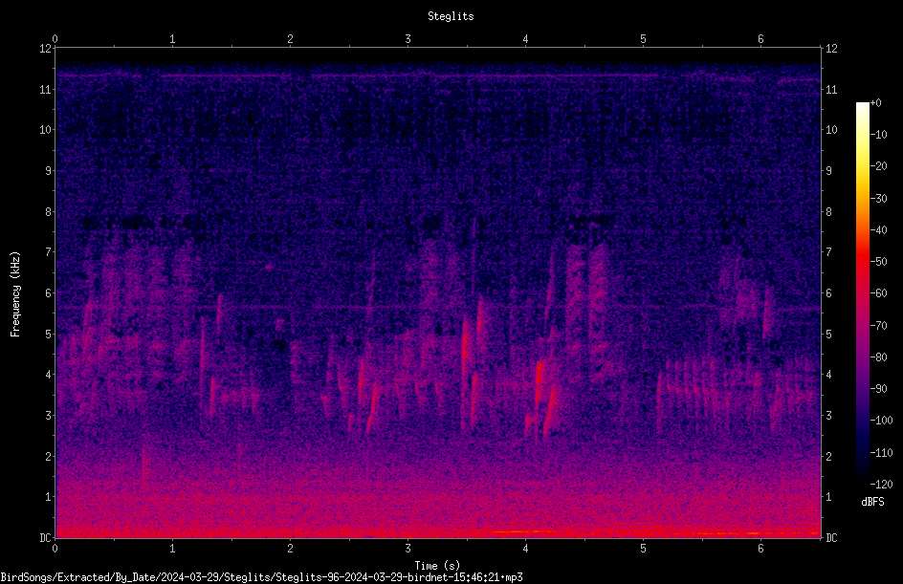903x584 pixels.
Task: Click the Frequency (kHz) axis label
Action: click(15, 294)
